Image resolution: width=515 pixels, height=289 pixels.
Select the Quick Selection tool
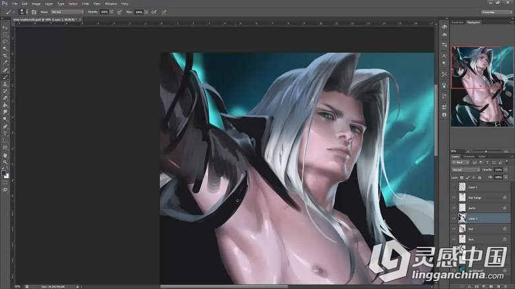[5, 49]
